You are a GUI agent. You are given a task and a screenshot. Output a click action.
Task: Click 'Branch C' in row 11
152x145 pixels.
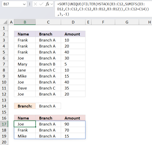tap(48, 88)
